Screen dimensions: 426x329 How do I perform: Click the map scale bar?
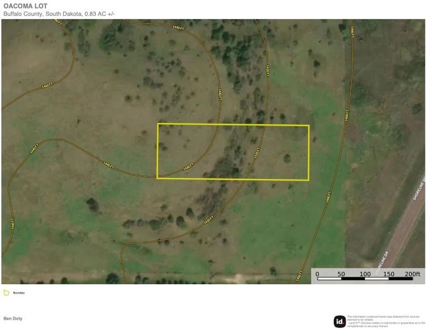point(366,278)
